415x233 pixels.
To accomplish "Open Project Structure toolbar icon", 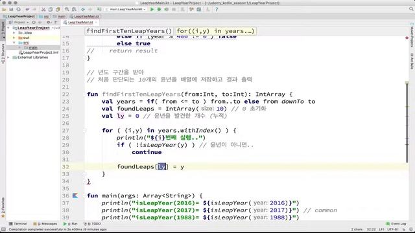I will tap(199, 9).
